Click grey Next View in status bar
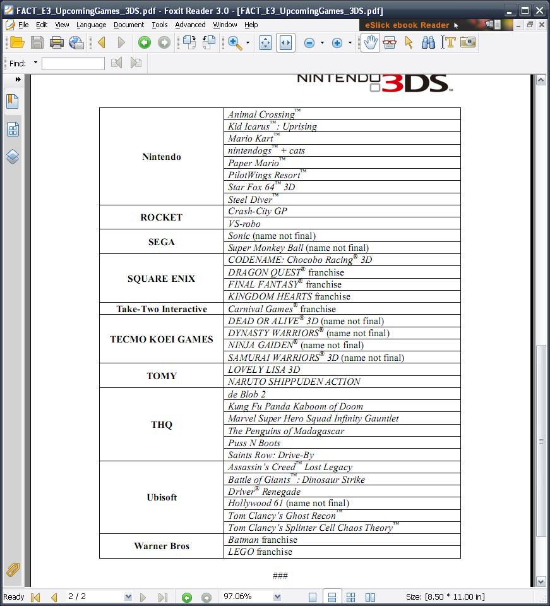 206,598
